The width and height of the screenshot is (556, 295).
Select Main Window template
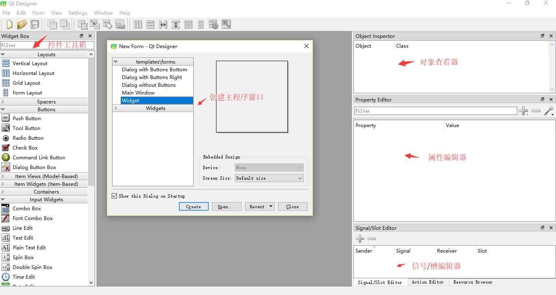(x=138, y=92)
